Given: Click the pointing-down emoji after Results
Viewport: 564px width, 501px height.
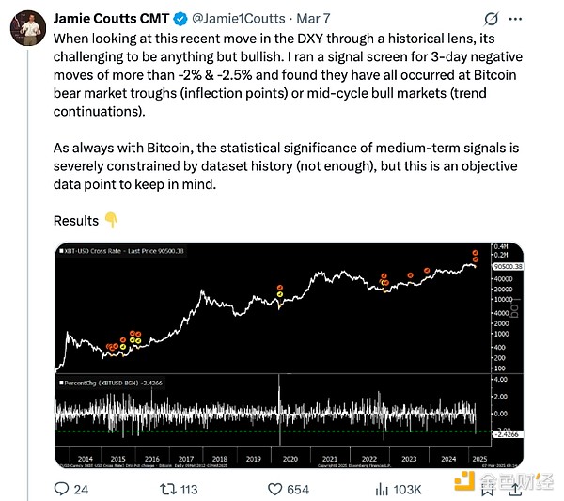Looking at the screenshot, I should coord(111,221).
